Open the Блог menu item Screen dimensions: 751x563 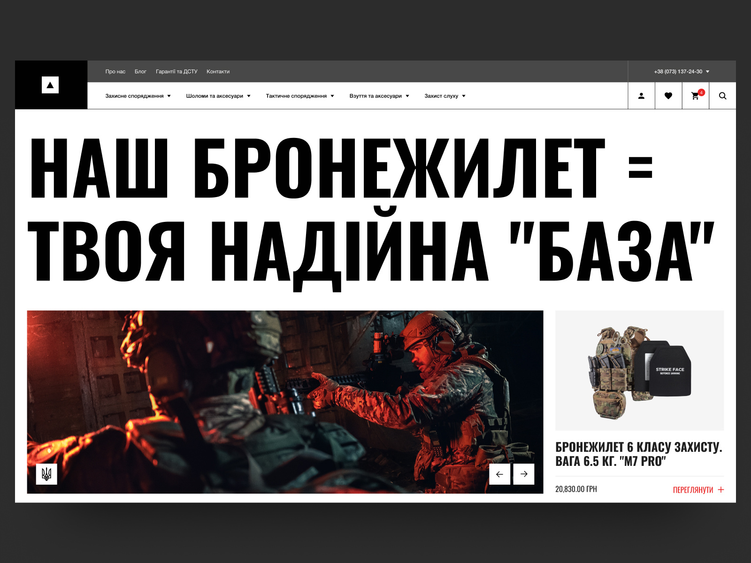140,71
